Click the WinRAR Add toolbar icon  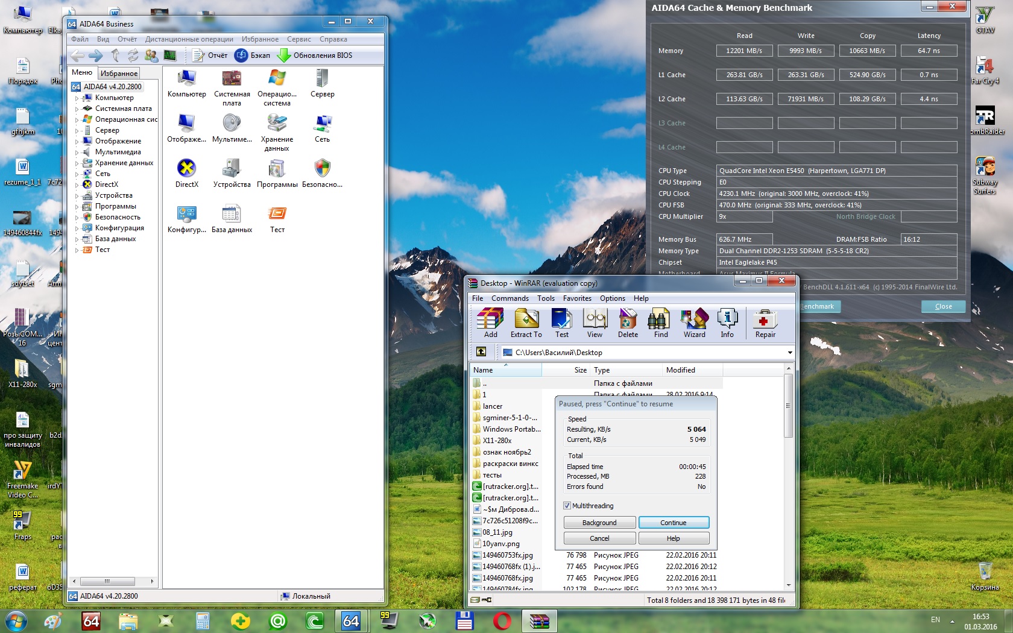pos(490,323)
